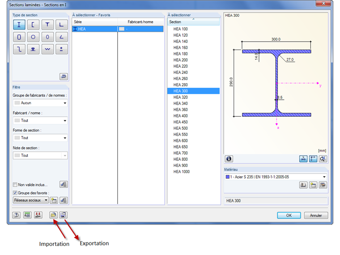Select the sheet pile section icon
This screenshot has width=340, height=255.
pyautogui.click(x=47, y=49)
